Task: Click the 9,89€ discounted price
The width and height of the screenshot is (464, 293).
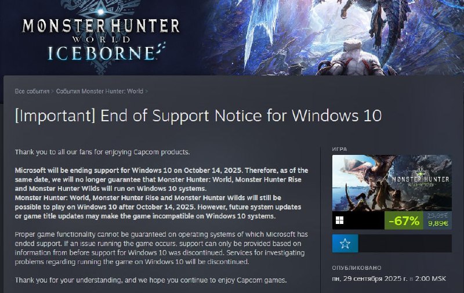Action: (x=438, y=223)
